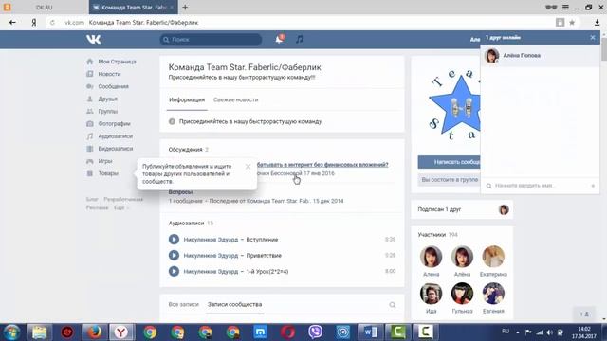The width and height of the screenshot is (607, 341).
Task: Open Firefox from the taskbar
Action: coord(94,332)
